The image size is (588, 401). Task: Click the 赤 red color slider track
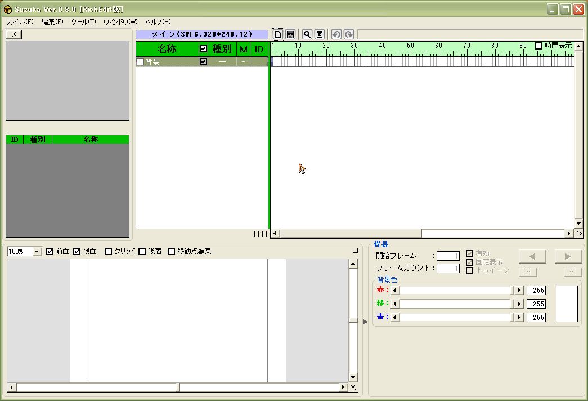456,290
